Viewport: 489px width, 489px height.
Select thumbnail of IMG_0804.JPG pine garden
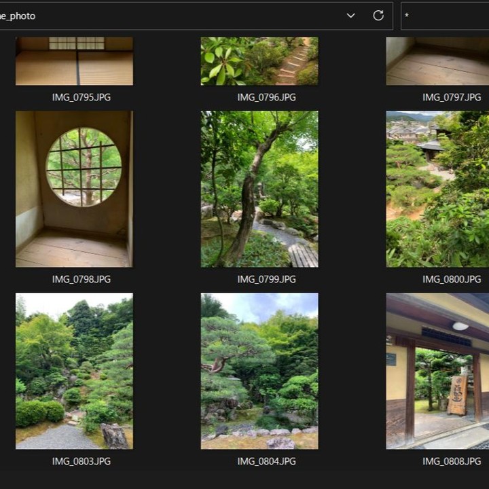point(259,371)
